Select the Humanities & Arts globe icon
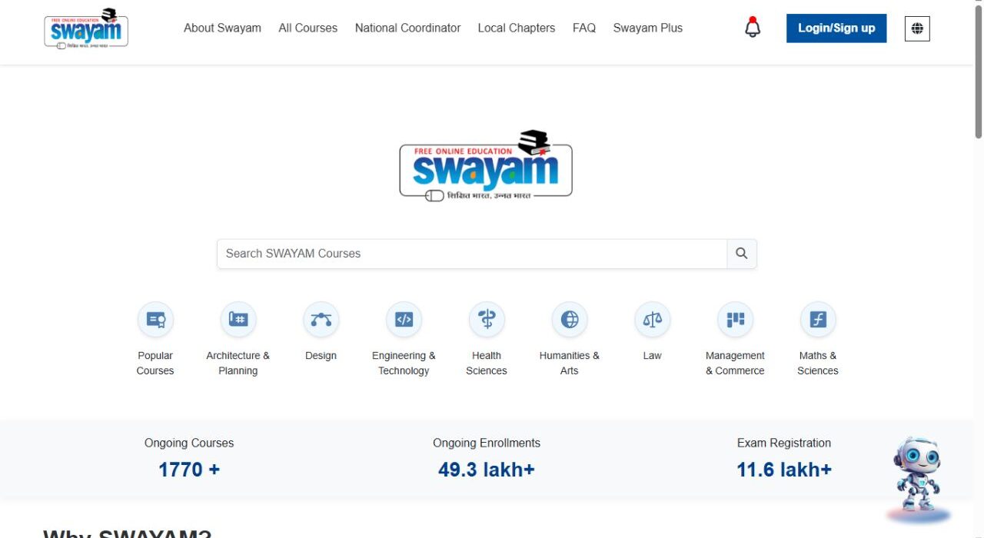Image resolution: width=984 pixels, height=538 pixels. click(x=570, y=320)
